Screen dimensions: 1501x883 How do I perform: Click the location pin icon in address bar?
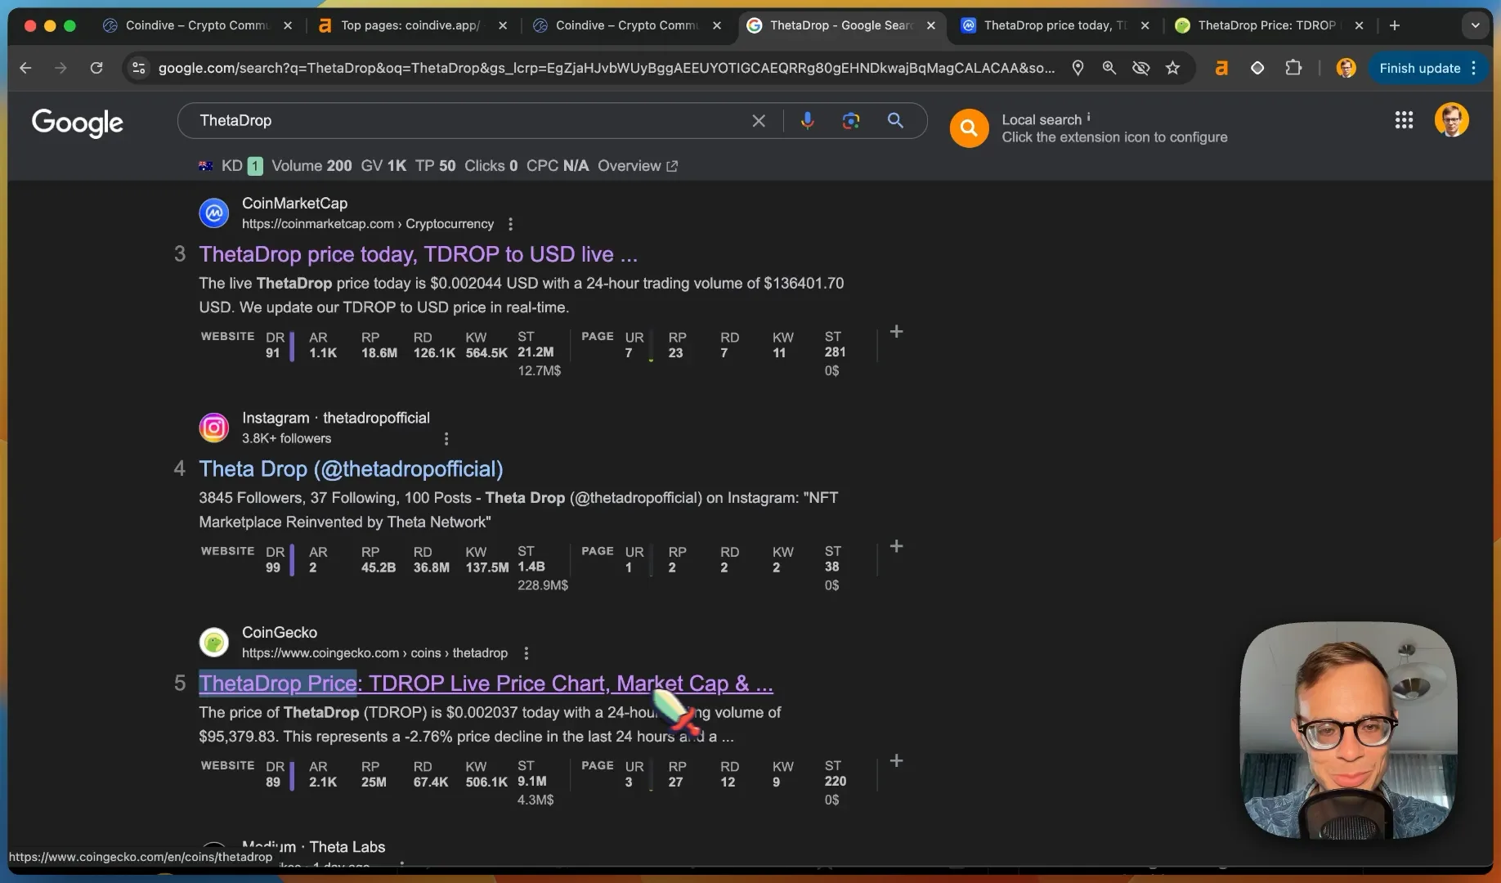[1078, 68]
